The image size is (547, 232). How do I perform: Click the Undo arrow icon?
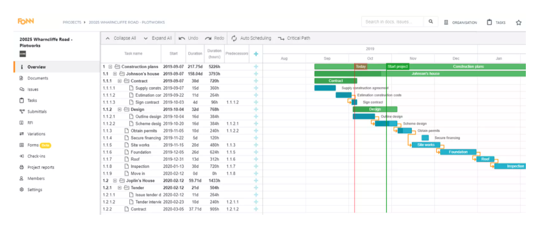point(182,38)
